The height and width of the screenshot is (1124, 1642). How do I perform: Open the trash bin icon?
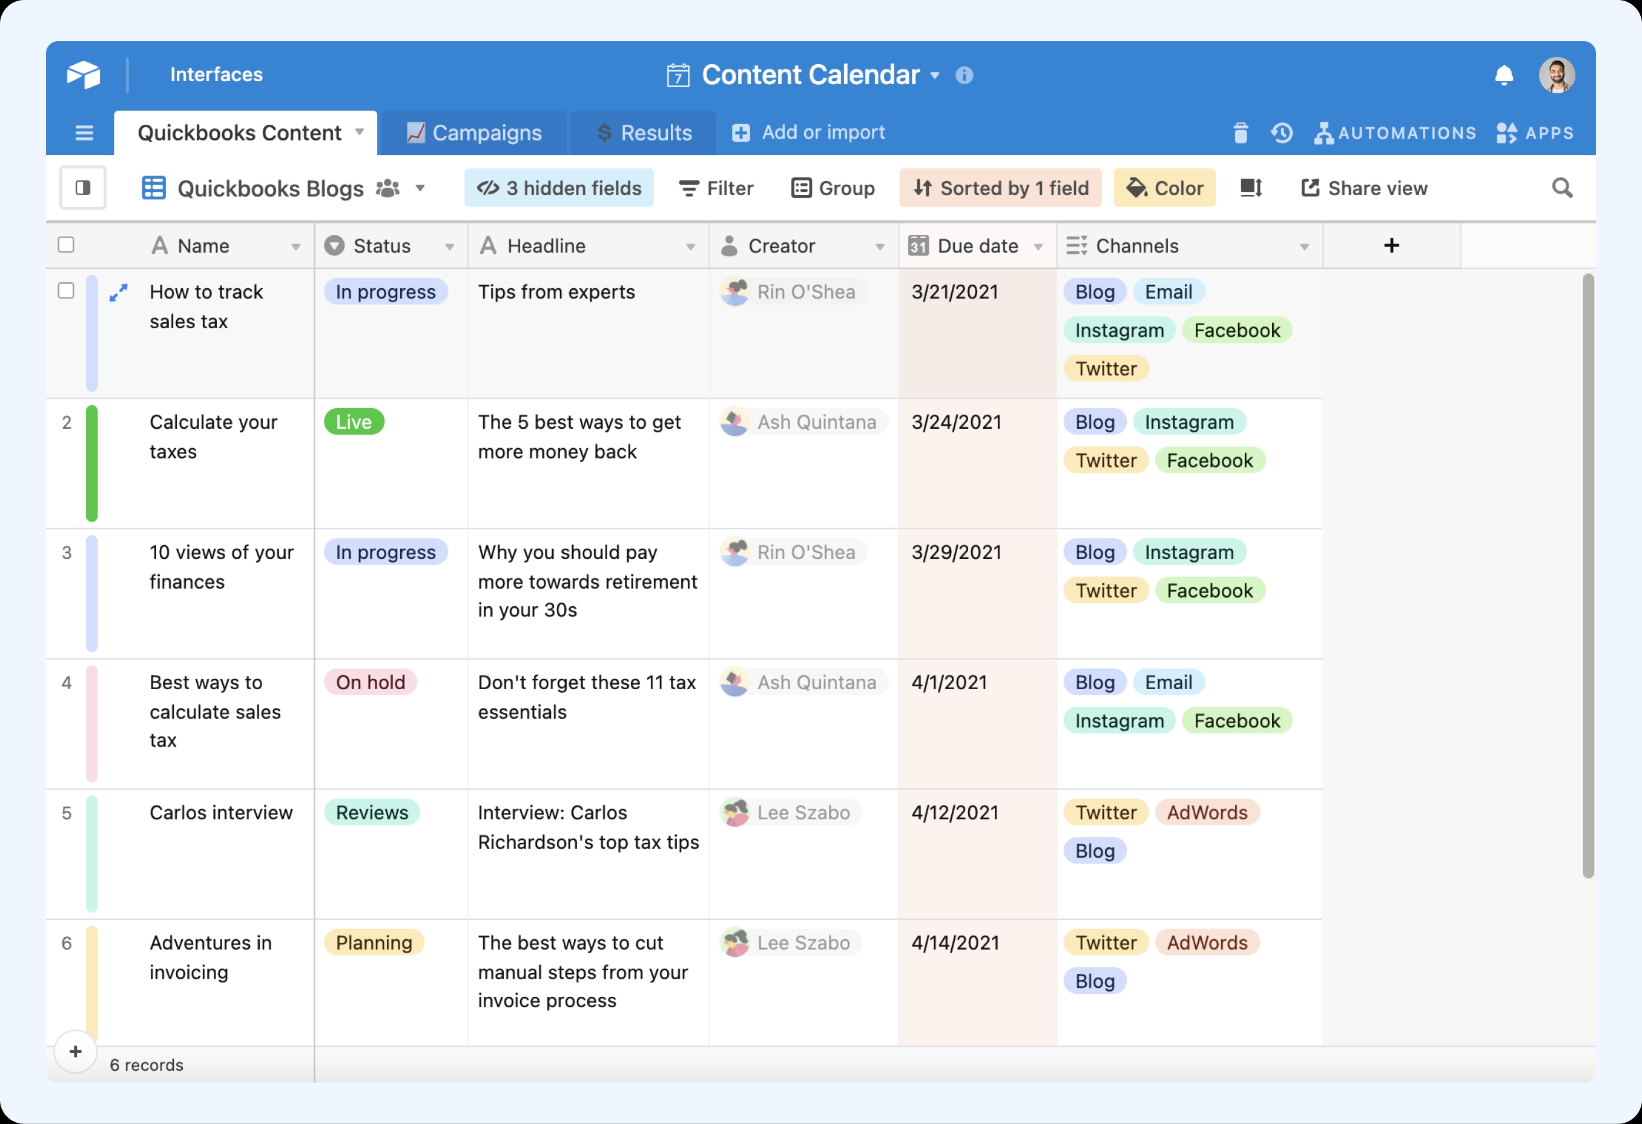pyautogui.click(x=1241, y=133)
